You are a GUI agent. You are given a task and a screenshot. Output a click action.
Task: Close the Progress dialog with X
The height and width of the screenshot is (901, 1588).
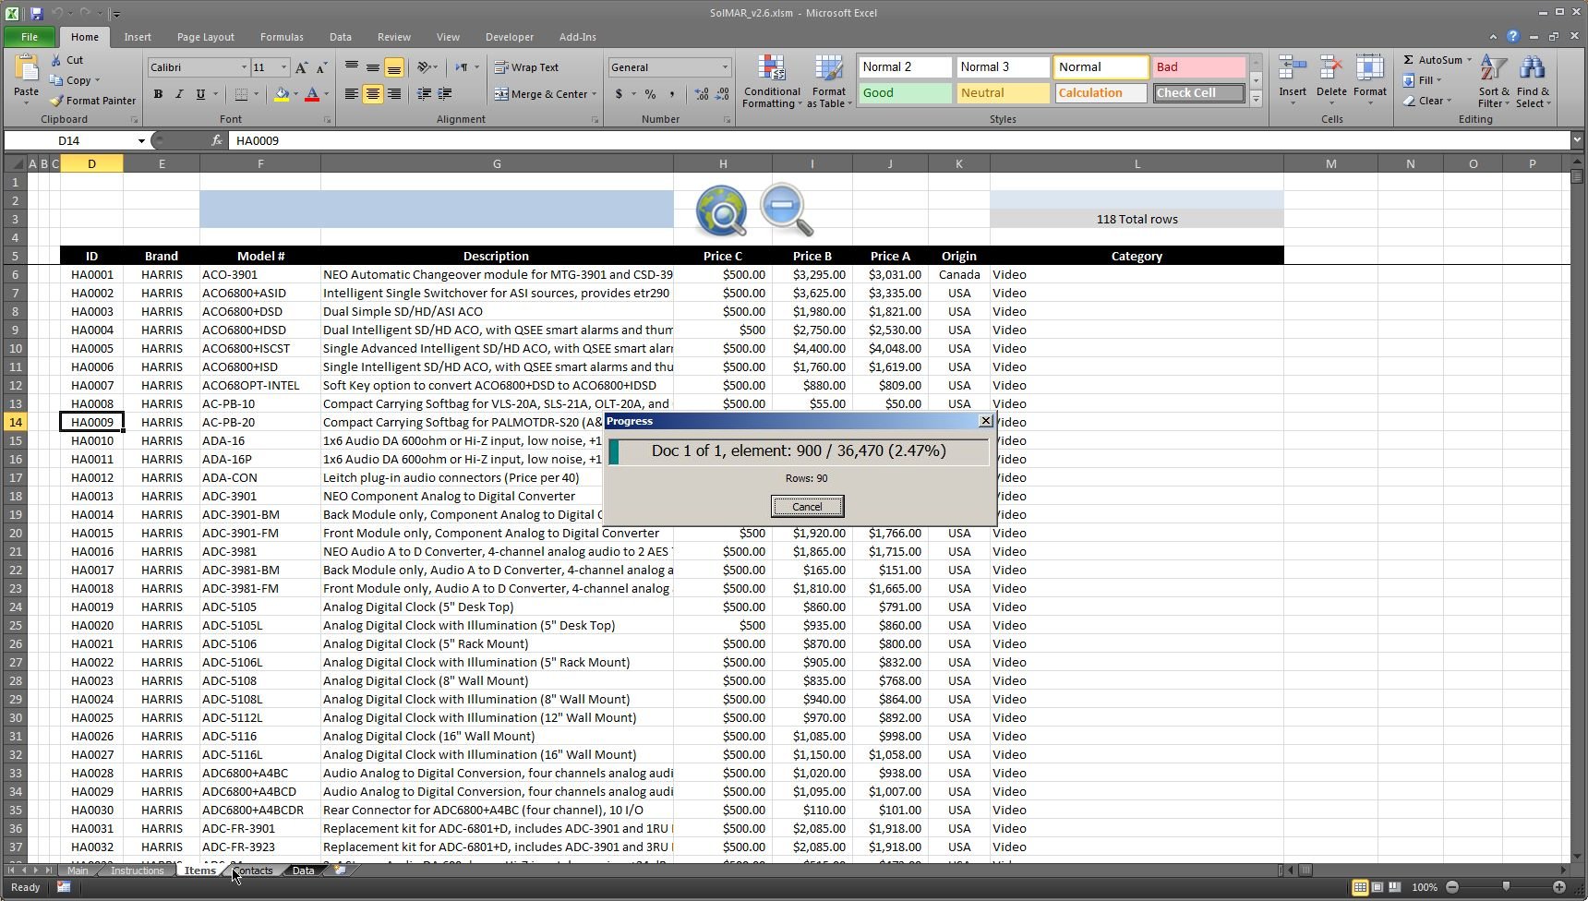pyautogui.click(x=985, y=421)
